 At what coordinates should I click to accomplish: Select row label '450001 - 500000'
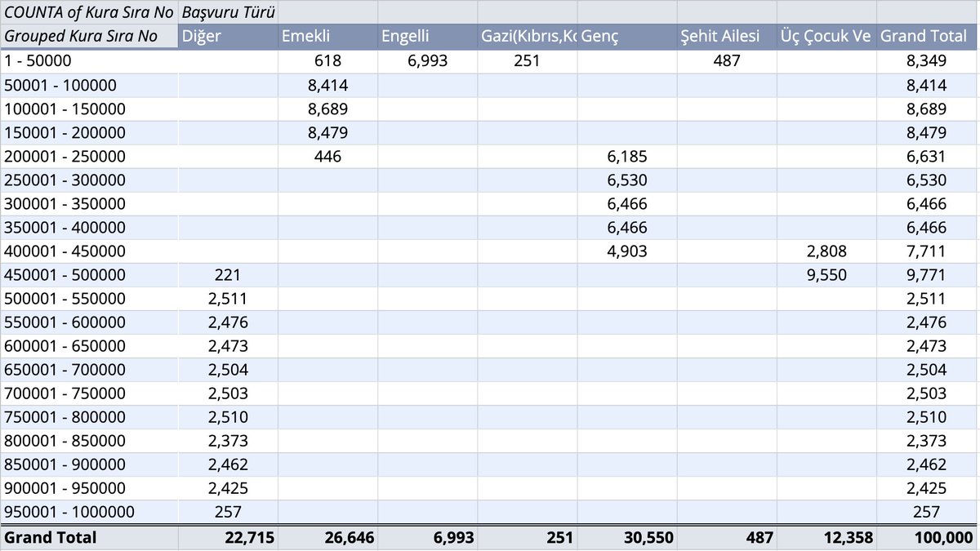click(x=89, y=274)
